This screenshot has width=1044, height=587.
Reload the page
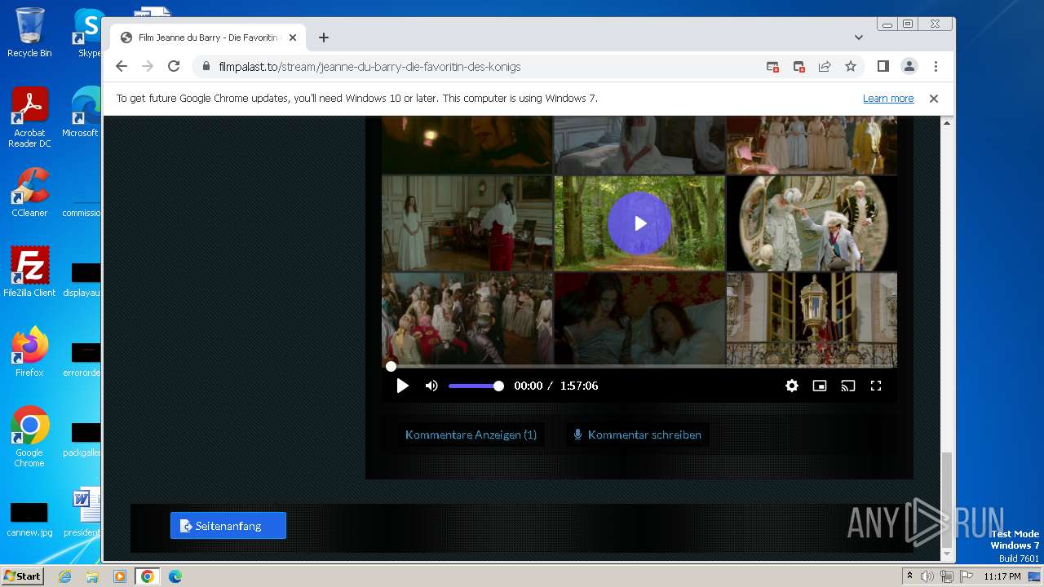click(174, 67)
